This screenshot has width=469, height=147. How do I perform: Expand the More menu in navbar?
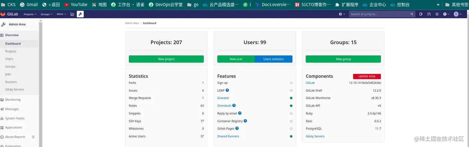click(61, 14)
